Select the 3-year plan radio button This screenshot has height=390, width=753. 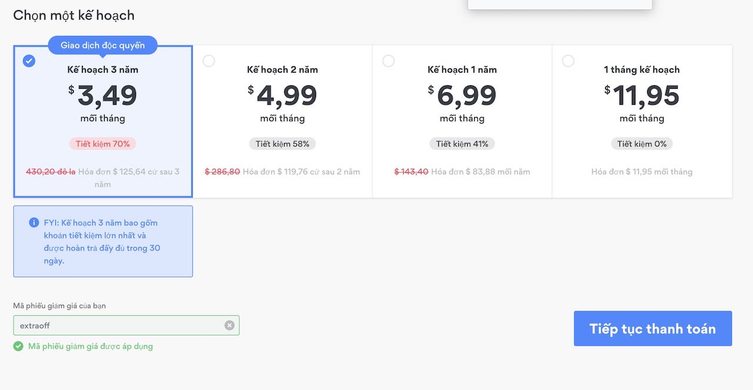29,61
